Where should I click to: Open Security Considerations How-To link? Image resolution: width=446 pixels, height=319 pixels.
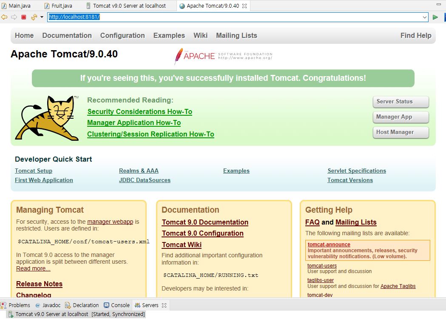(139, 111)
